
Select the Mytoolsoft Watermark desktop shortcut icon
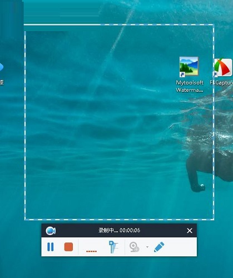(189, 67)
